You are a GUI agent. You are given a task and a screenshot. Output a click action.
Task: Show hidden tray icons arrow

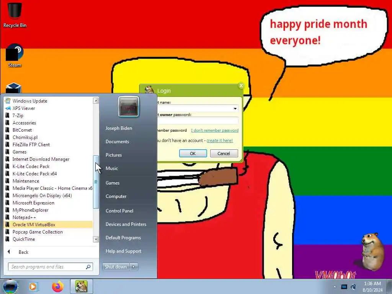[x=335, y=287]
